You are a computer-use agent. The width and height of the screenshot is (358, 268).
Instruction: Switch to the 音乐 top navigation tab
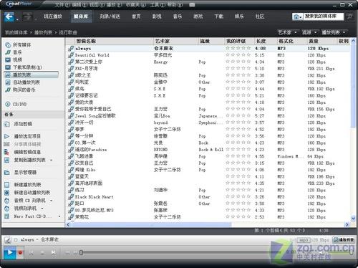point(178,16)
